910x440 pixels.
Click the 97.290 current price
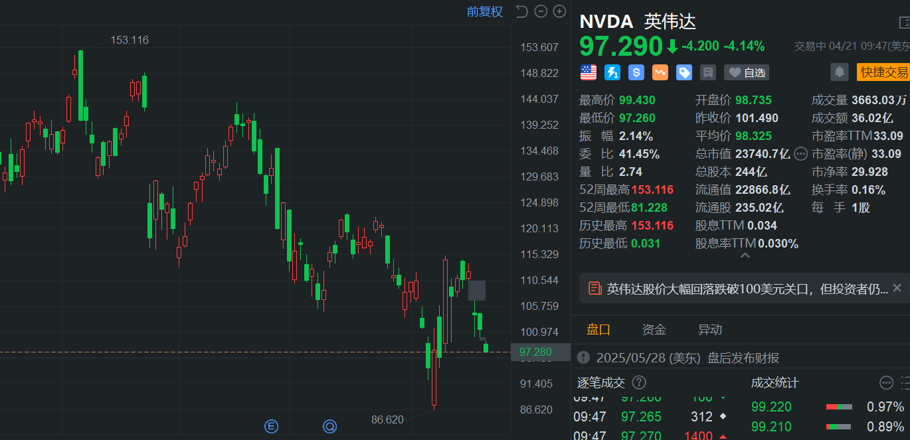[x=621, y=46]
